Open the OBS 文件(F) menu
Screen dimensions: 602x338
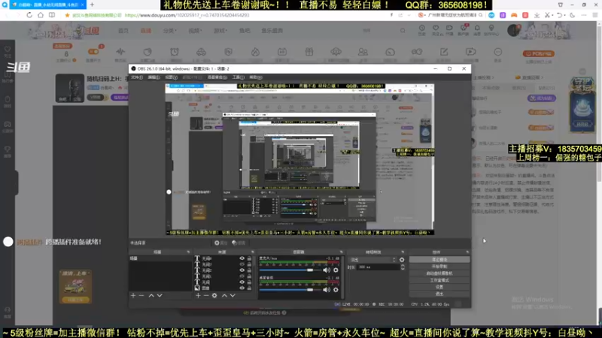tap(137, 77)
